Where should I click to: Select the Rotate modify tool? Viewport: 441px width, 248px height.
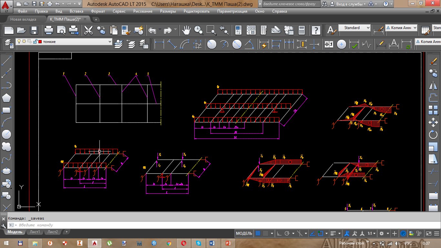[x=433, y=135]
